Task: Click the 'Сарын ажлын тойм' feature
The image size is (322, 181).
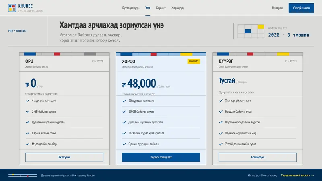Action: tap(44, 133)
